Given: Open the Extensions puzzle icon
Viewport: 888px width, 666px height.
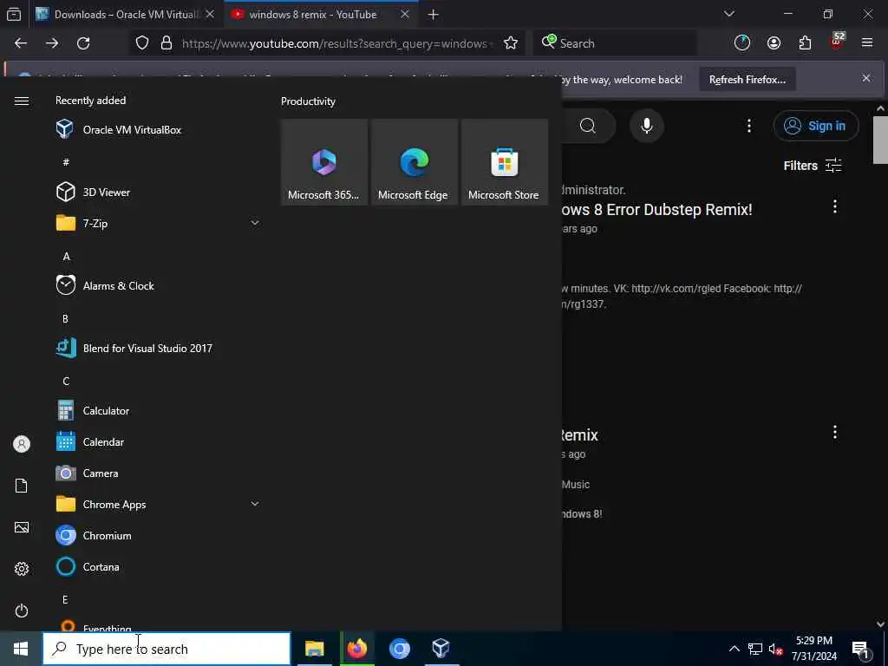Looking at the screenshot, I should tap(805, 43).
